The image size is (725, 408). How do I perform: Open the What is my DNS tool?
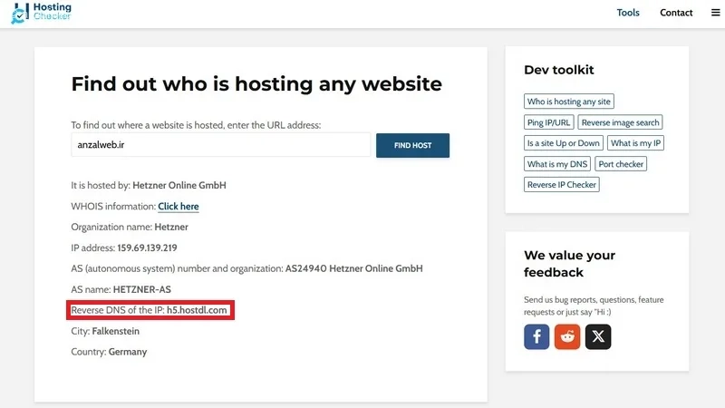557,164
